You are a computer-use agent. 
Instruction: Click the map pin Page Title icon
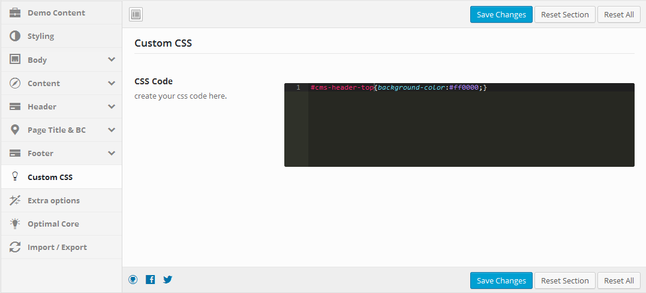click(x=15, y=130)
